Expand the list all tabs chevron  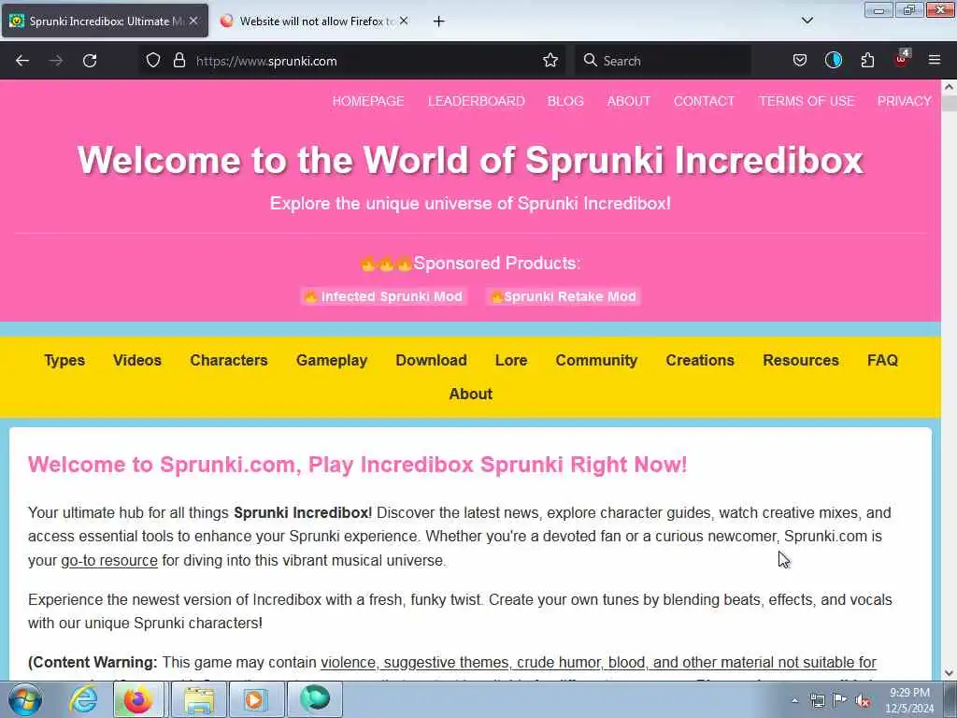point(807,21)
